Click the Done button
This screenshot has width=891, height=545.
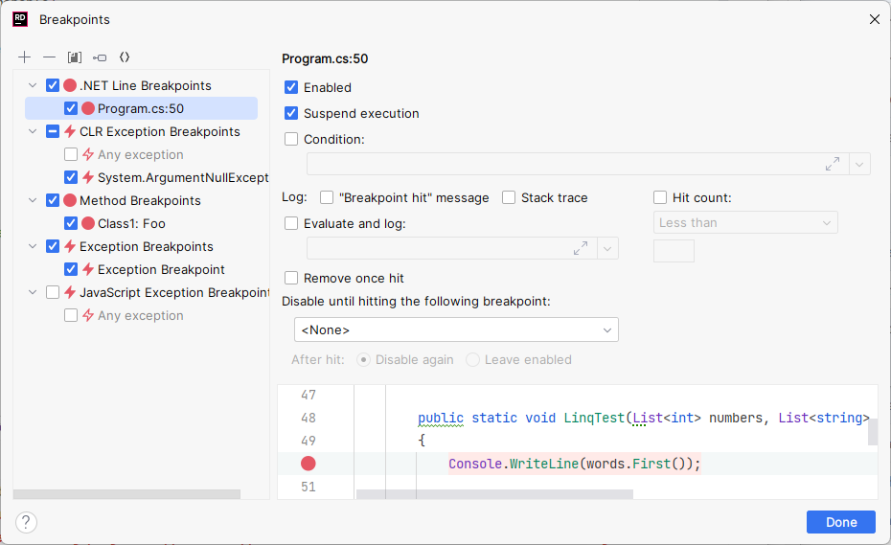[841, 522]
